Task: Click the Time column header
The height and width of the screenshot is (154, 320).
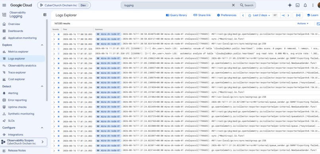Action: click(x=65, y=30)
